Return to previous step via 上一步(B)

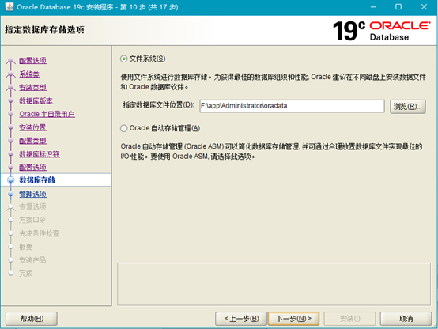pyautogui.click(x=241, y=319)
